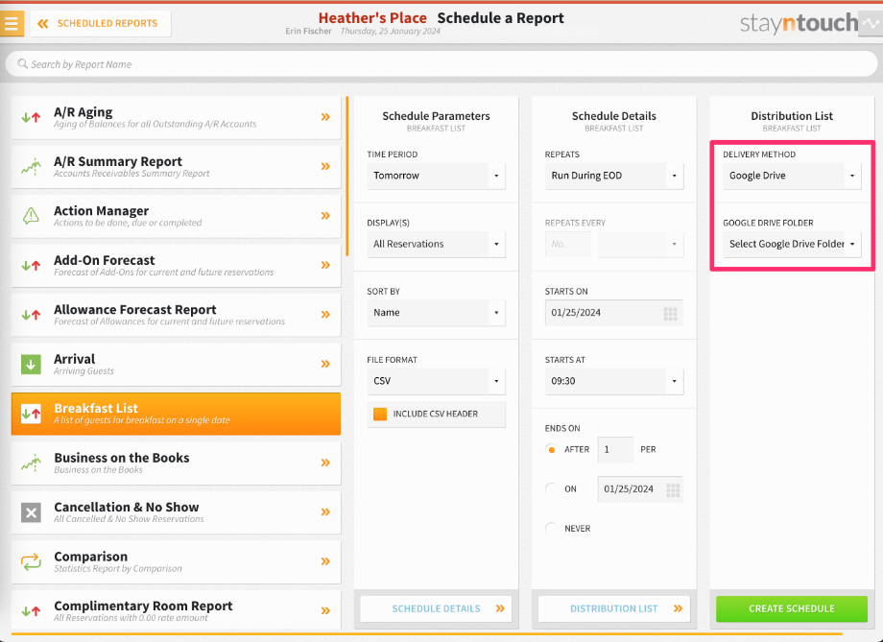This screenshot has width=883, height=642.
Task: Select the Comparison report entry
Action: click(176, 561)
